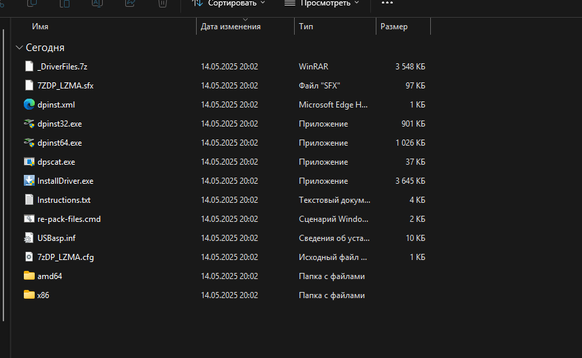The image size is (582, 358).
Task: Select the dpinst32.exe installer icon
Action: tap(29, 124)
